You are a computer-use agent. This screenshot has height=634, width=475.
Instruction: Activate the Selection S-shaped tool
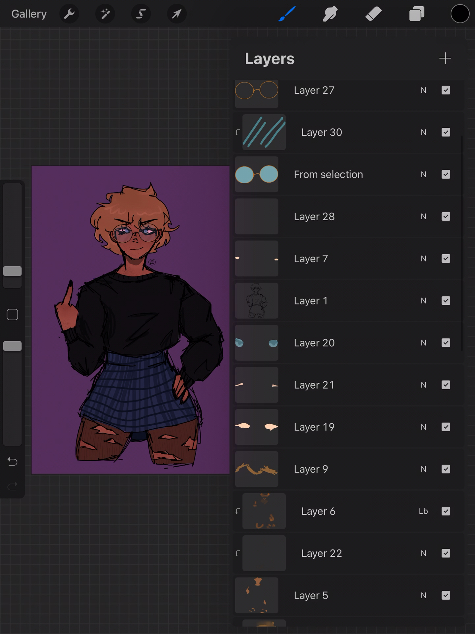click(x=141, y=14)
